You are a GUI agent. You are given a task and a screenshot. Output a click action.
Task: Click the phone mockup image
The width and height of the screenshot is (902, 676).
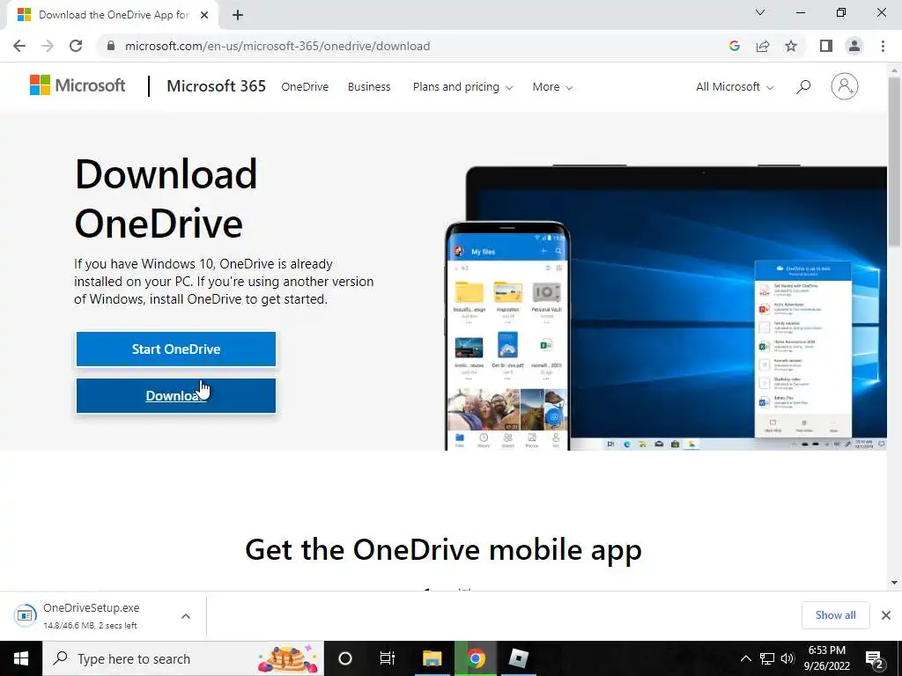pos(507,335)
